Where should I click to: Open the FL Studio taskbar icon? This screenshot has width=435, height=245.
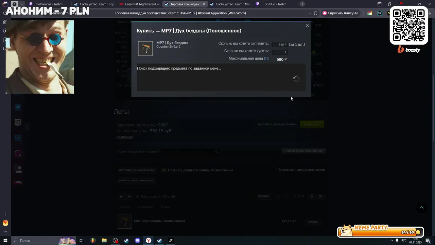coord(93,241)
